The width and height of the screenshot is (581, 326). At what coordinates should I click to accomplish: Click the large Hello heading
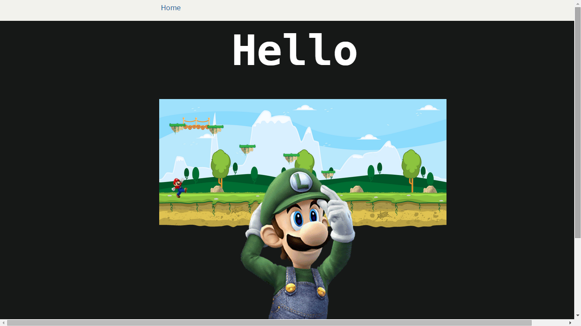294,50
